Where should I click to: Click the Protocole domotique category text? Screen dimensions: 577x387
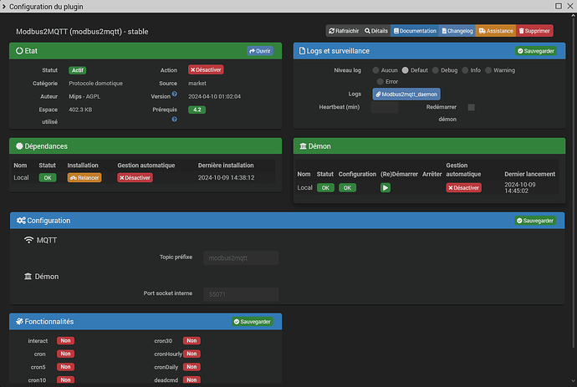95,84
